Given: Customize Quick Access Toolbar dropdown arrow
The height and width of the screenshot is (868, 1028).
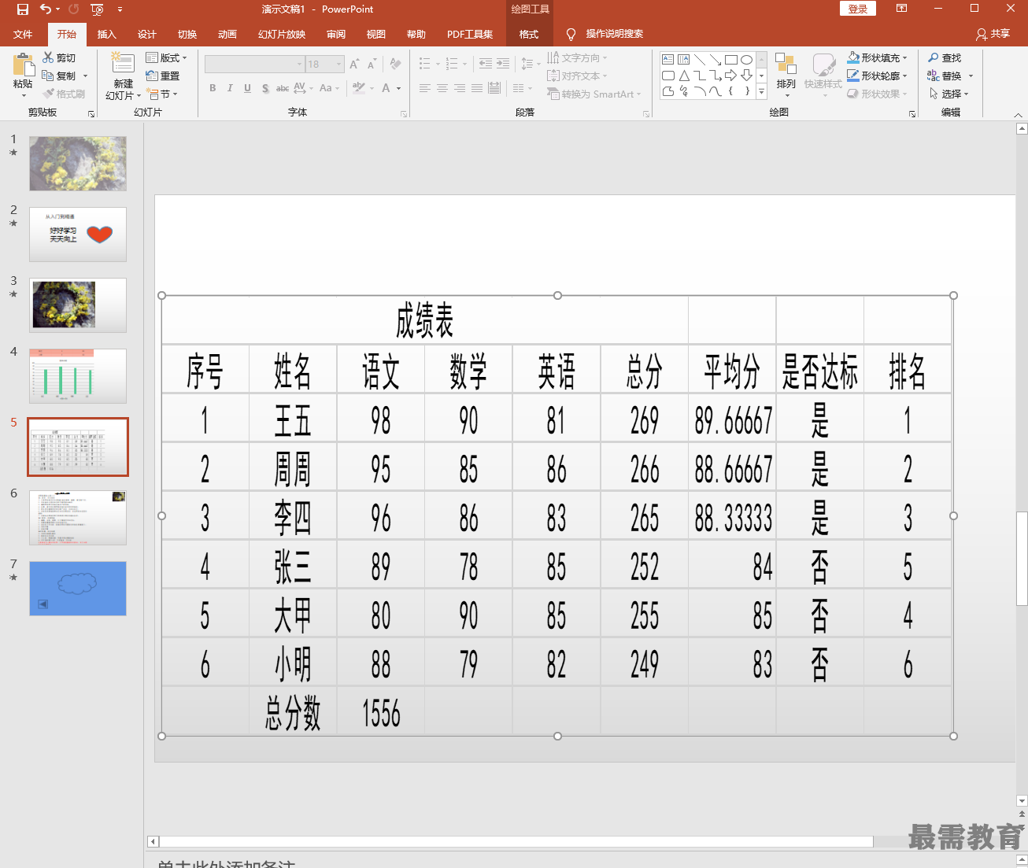Looking at the screenshot, I should tap(120, 9).
